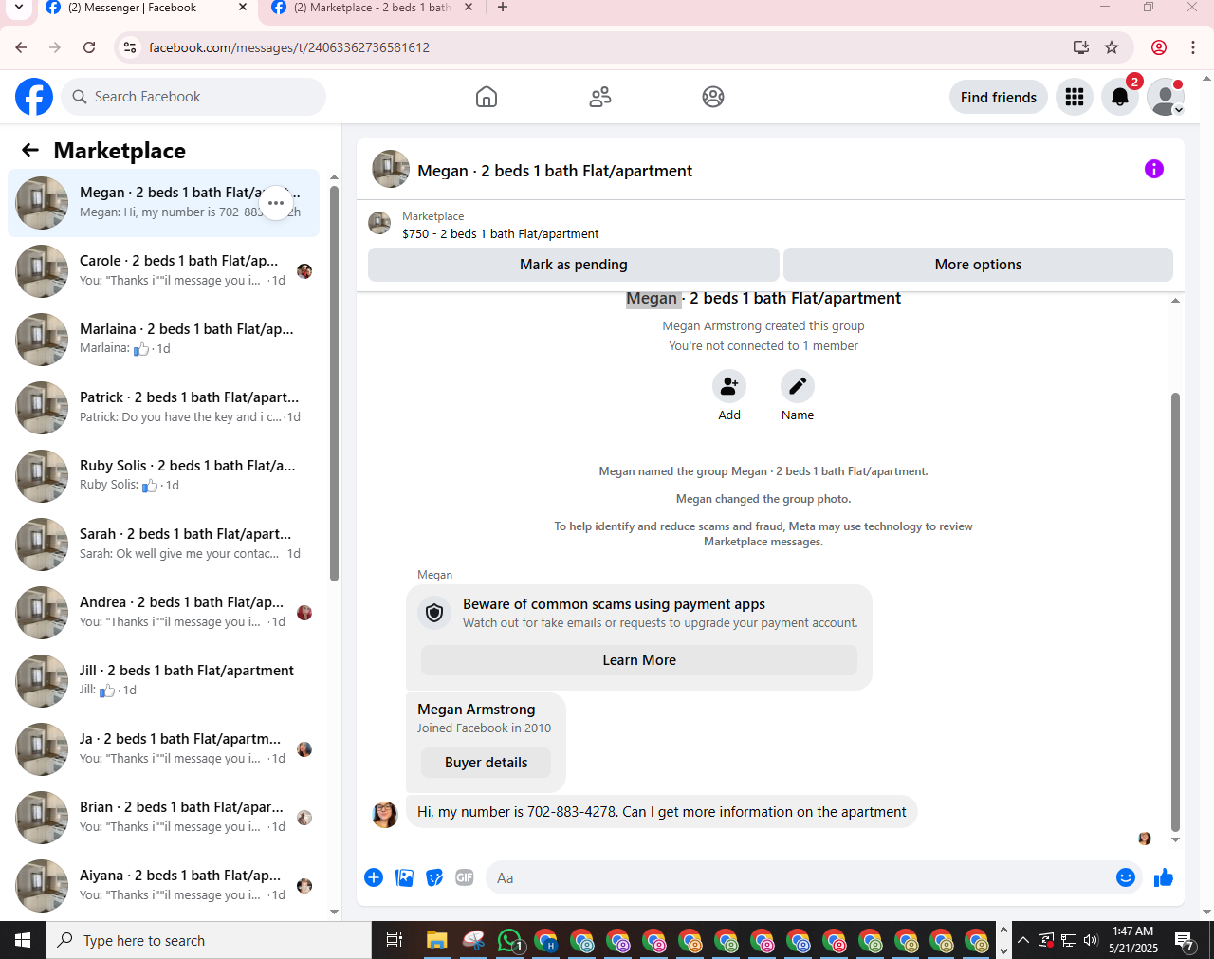1214x959 pixels.
Task: Focus the Search Facebook field
Action: [194, 97]
